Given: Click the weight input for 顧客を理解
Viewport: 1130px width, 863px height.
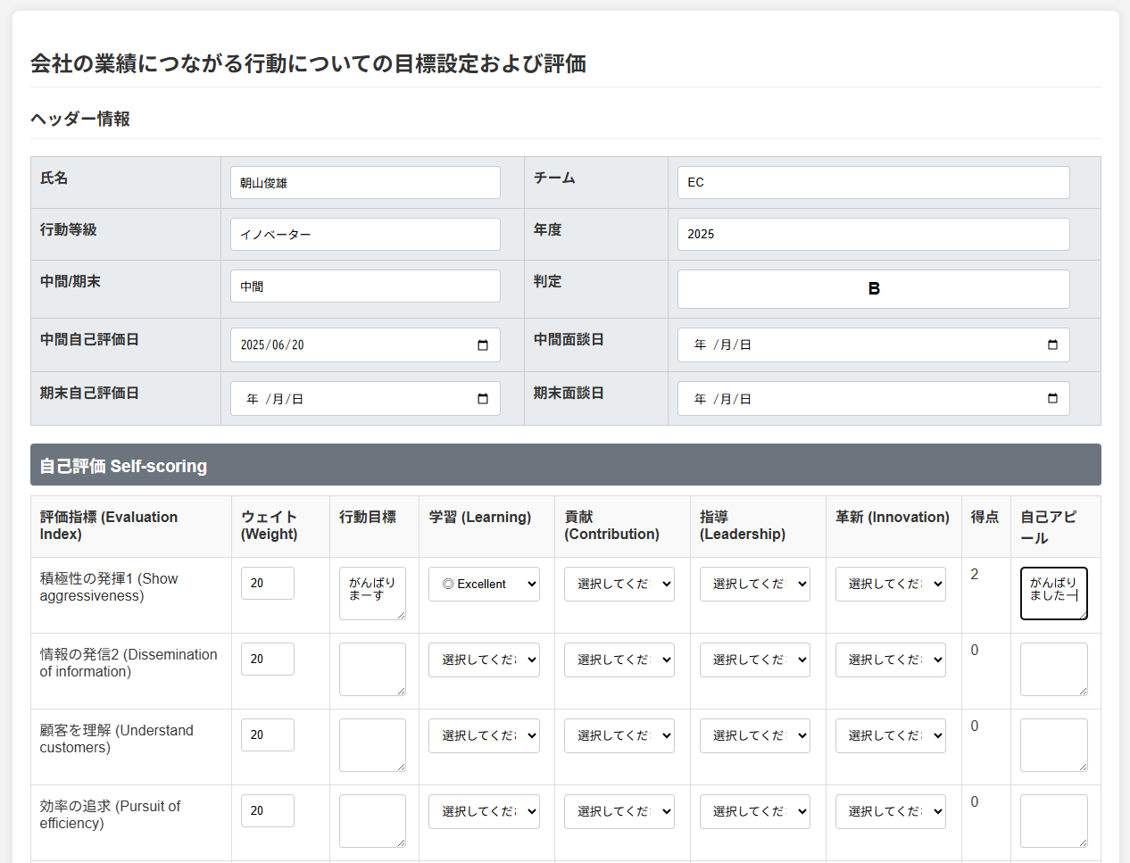Looking at the screenshot, I should click(268, 734).
